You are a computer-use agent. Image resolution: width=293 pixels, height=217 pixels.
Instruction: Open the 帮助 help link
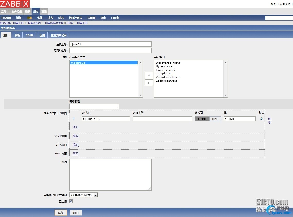274,4
